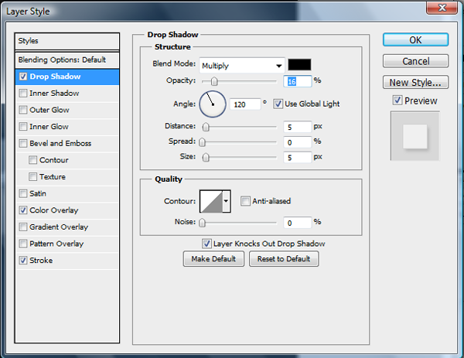Select the Gradient Overlay style row
464x358 pixels.
click(x=67, y=227)
